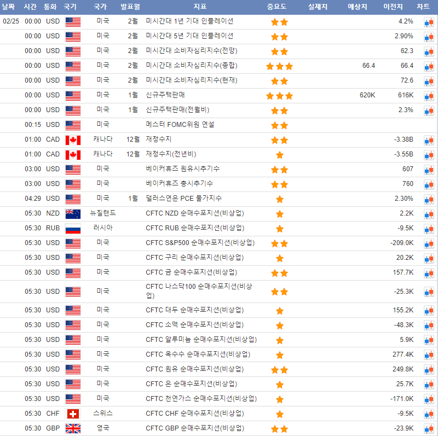Image resolution: width=438 pixels, height=436 pixels.
Task: View chart for CFTC GBP 순매수포지션
Action: click(428, 429)
